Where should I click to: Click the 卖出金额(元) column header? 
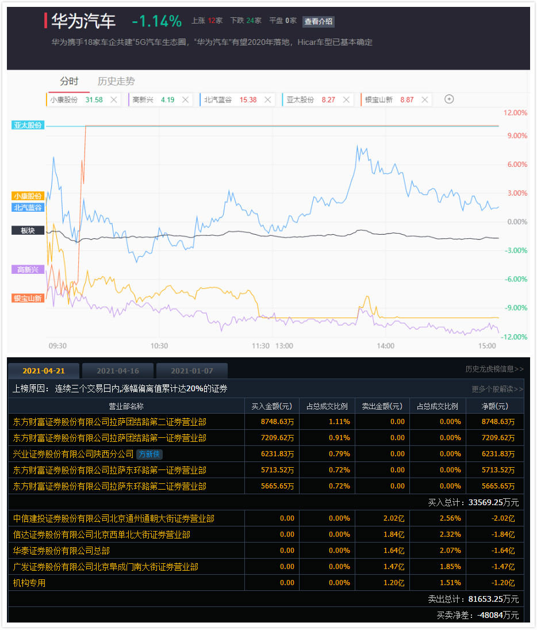(x=382, y=406)
